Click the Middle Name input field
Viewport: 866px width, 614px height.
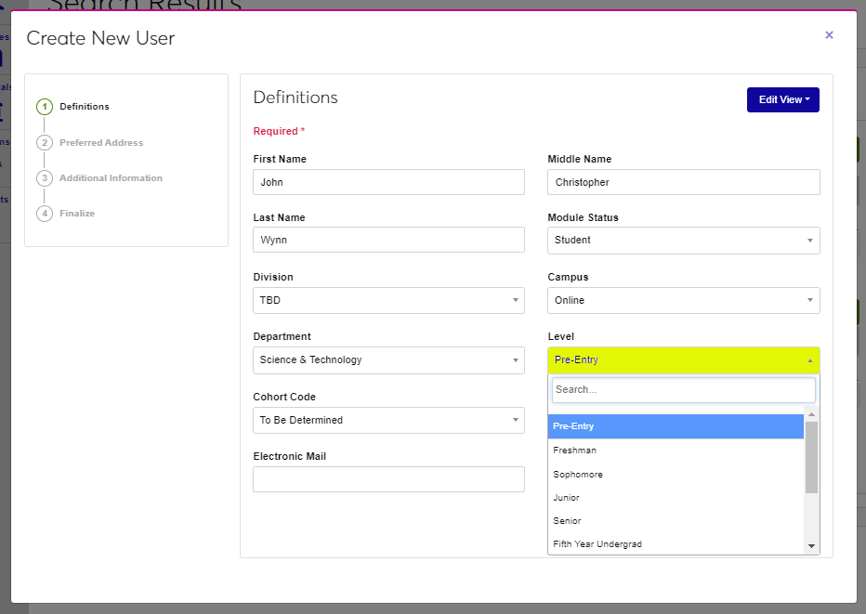click(683, 182)
